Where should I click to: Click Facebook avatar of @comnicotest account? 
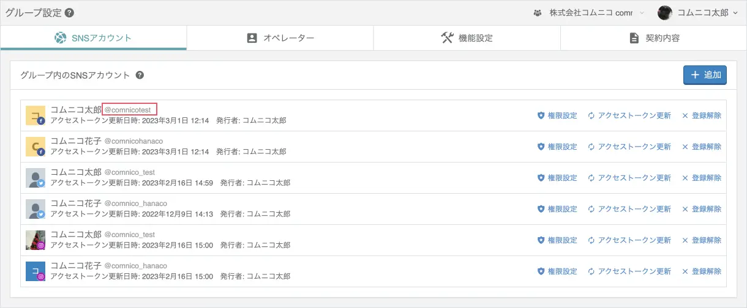[36, 115]
